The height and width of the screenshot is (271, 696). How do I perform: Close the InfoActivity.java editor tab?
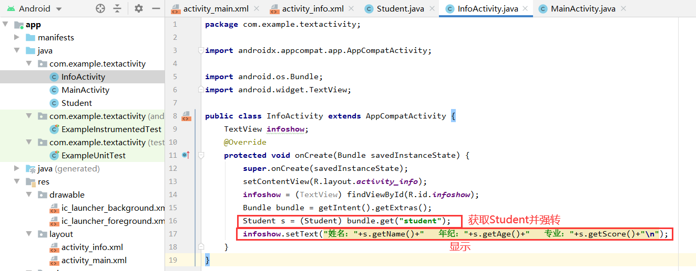tap(526, 8)
